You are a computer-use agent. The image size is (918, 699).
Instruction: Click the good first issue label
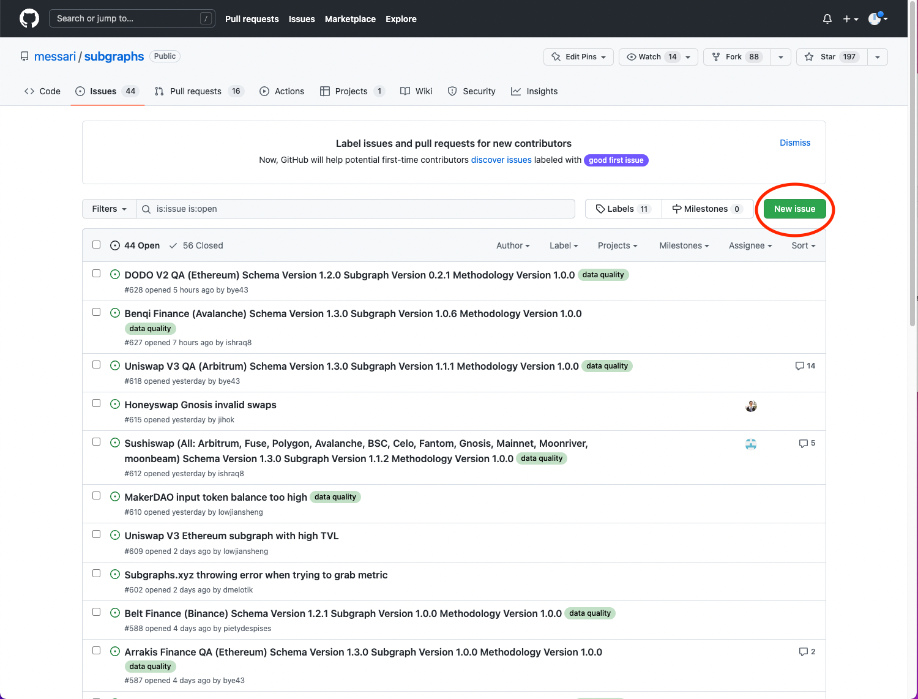[x=616, y=160]
